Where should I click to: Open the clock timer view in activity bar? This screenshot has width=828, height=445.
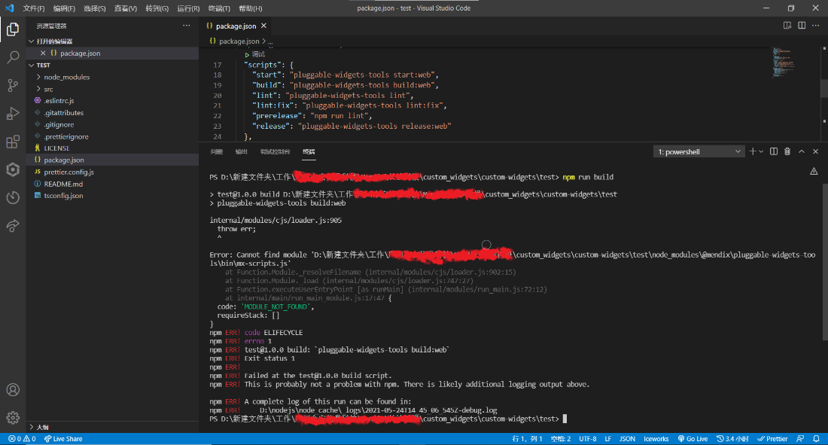(x=13, y=198)
